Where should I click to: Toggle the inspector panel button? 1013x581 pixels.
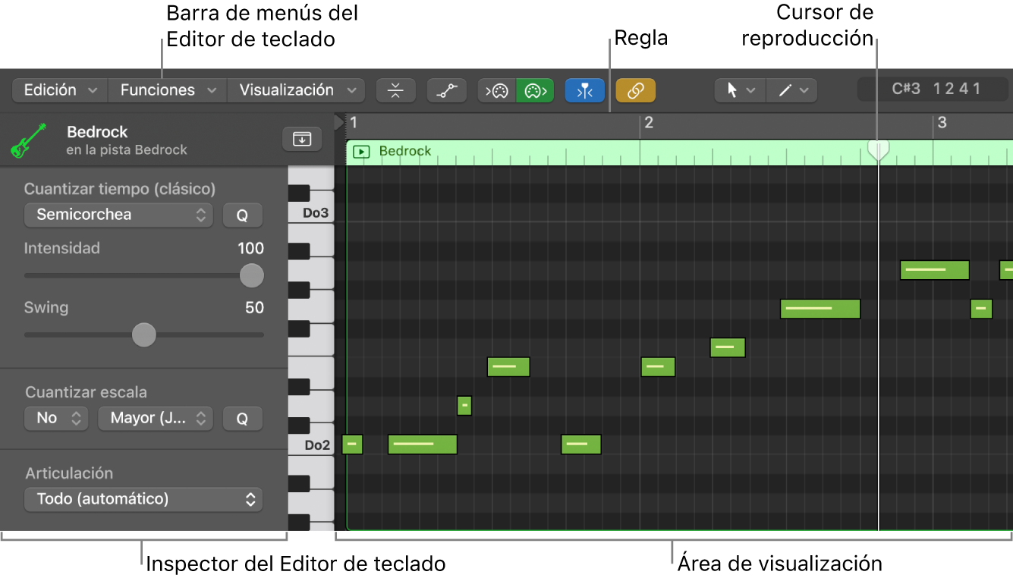click(x=301, y=139)
